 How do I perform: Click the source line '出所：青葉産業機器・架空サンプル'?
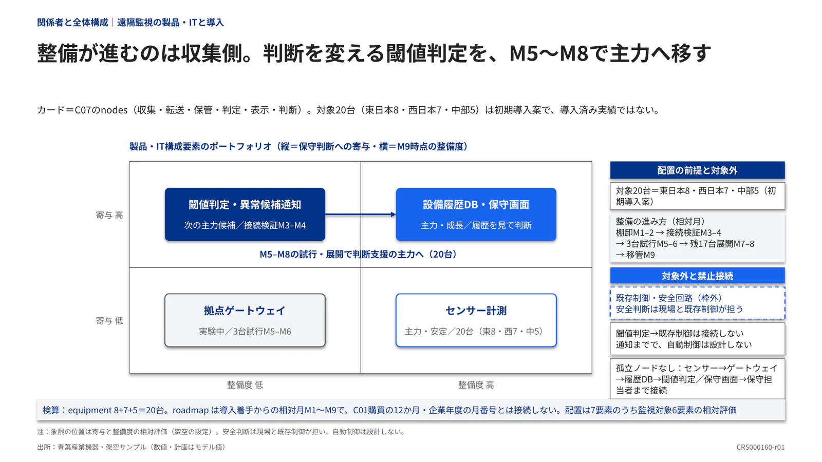pos(133,447)
